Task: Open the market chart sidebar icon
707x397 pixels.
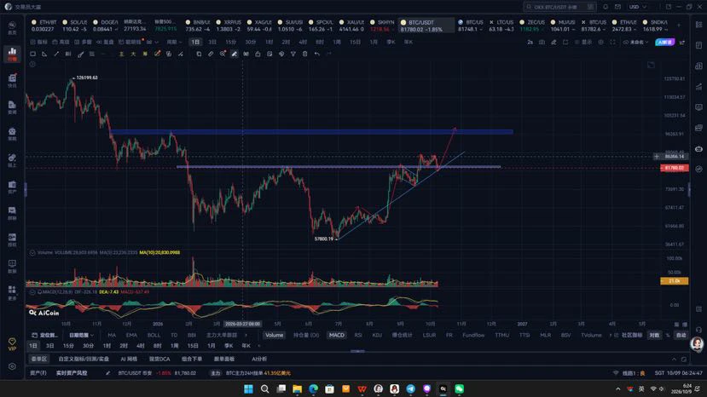Action: [12, 53]
